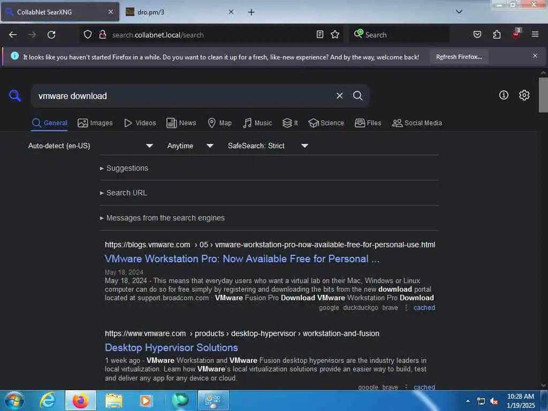Open the Anytime time range dropdown
The height and width of the screenshot is (411, 548).
click(190, 146)
